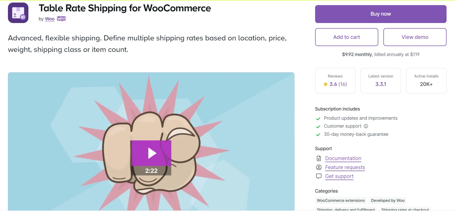The width and height of the screenshot is (455, 211).
Task: Click the Woo badge next to author name
Action: coord(61,19)
